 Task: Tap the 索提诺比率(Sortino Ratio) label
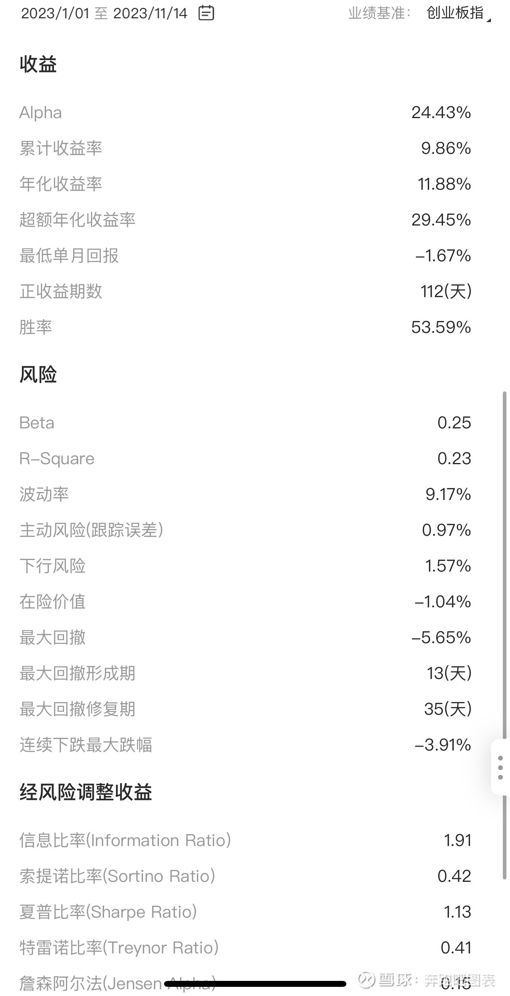click(x=117, y=876)
